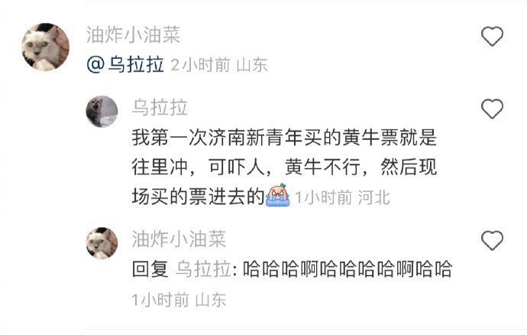The image size is (527, 335).
Task: Tap the 河北 location label
Action: coord(373,197)
